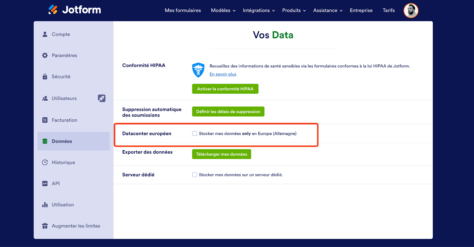Click the Facturation invoice icon
The image size is (474, 247).
pos(45,120)
